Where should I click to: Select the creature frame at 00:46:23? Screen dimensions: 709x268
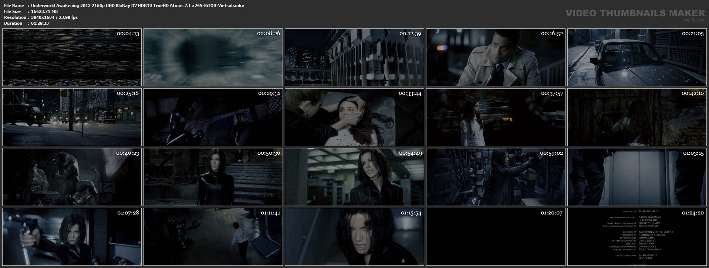(x=72, y=177)
